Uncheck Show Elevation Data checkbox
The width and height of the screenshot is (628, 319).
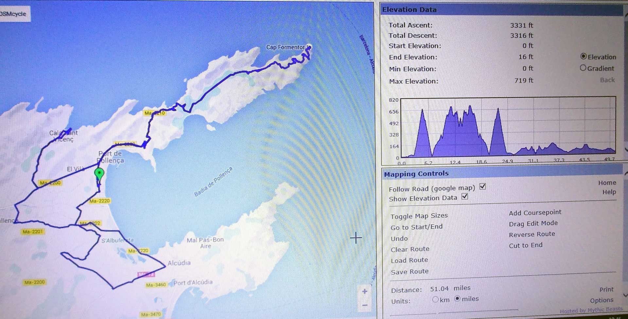[465, 196]
